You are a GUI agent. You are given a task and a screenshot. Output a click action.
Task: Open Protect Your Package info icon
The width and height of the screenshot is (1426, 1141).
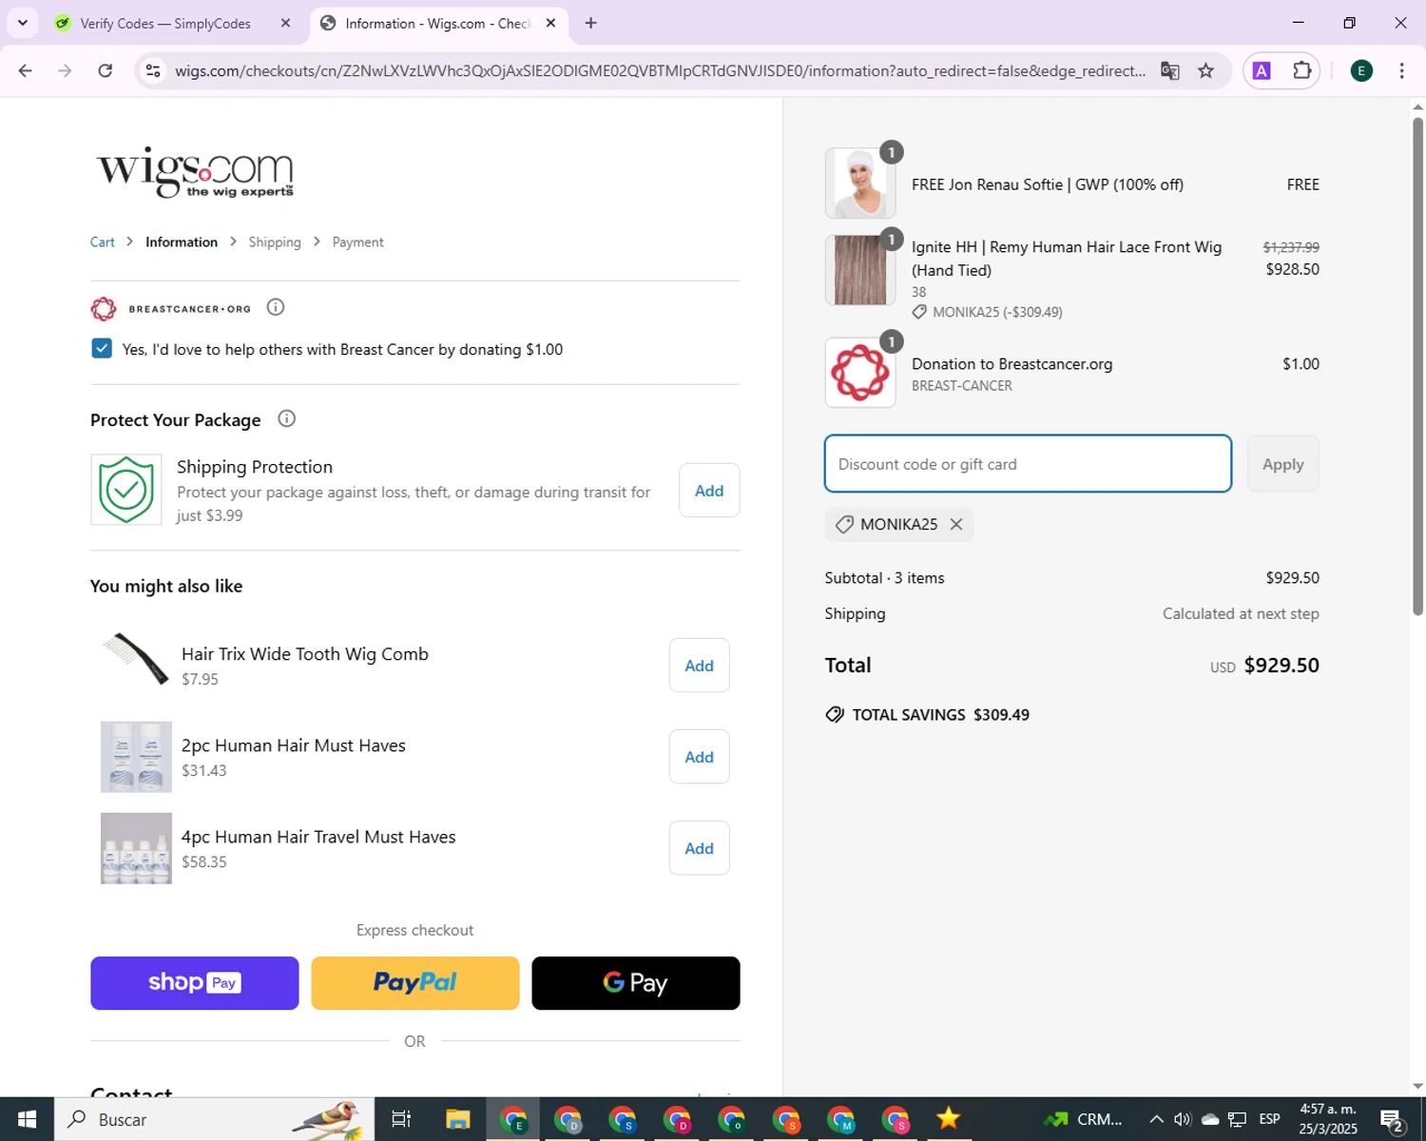[x=286, y=418]
